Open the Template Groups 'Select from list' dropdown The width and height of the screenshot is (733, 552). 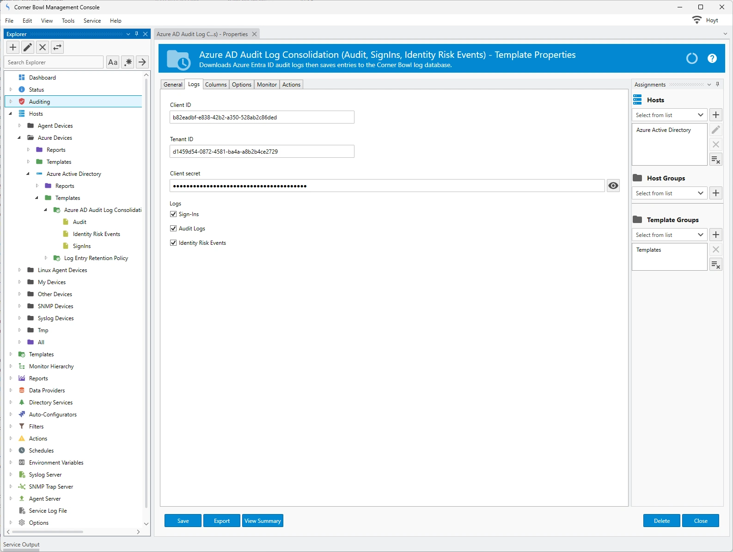(x=669, y=235)
